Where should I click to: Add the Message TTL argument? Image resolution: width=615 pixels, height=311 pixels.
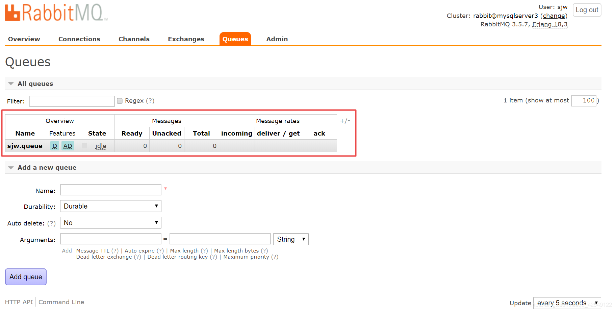93,251
